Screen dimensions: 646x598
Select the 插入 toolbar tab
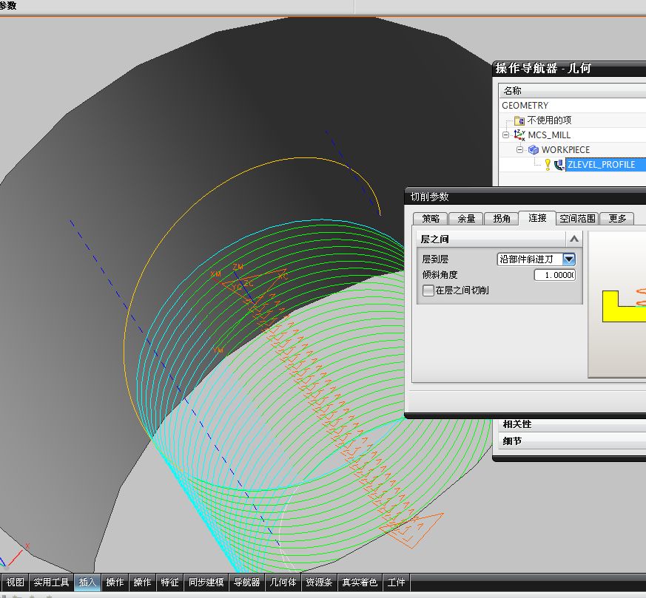(87, 582)
